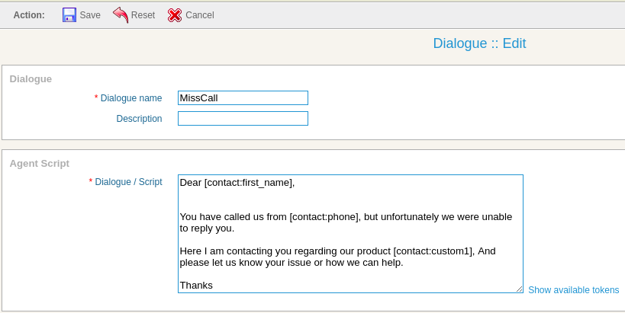Click the [contact:phone] token in script text
Viewport: 625px width, 313px height.
click(x=325, y=217)
